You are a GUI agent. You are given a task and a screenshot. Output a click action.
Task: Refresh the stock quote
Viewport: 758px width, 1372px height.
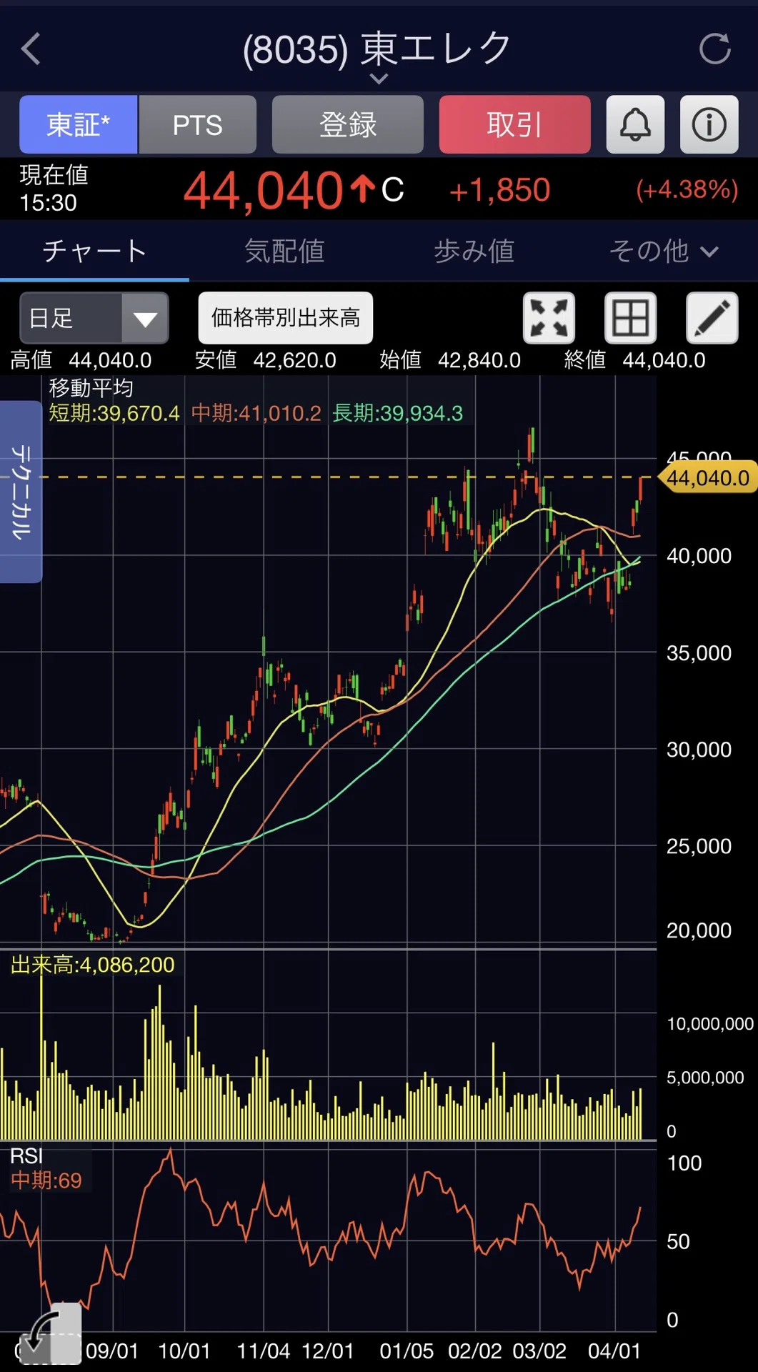[x=714, y=49]
